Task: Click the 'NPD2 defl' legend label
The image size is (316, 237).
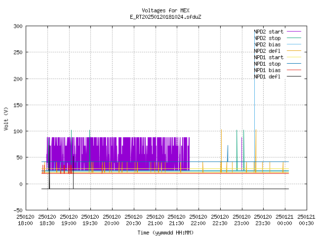Action: [x=267, y=51]
